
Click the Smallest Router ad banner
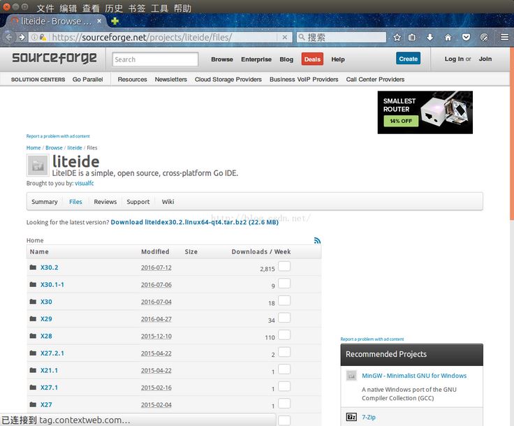[425, 112]
